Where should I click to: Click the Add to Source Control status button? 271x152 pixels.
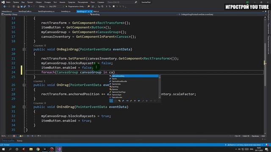coord(244,145)
